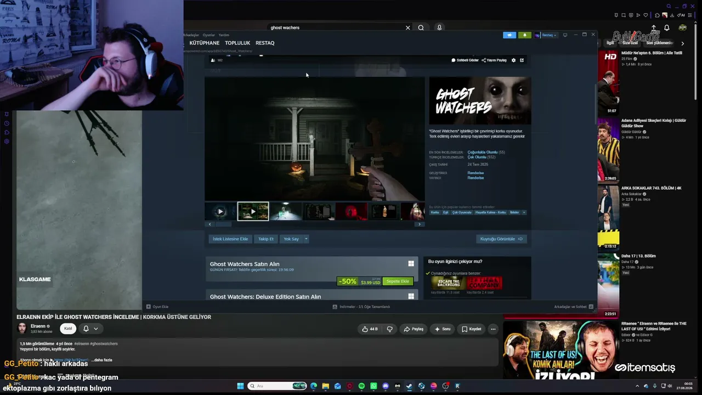Click Oyun Ekle at Steam bottom bar
Screen dimensions: 702x395
[x=157, y=307]
